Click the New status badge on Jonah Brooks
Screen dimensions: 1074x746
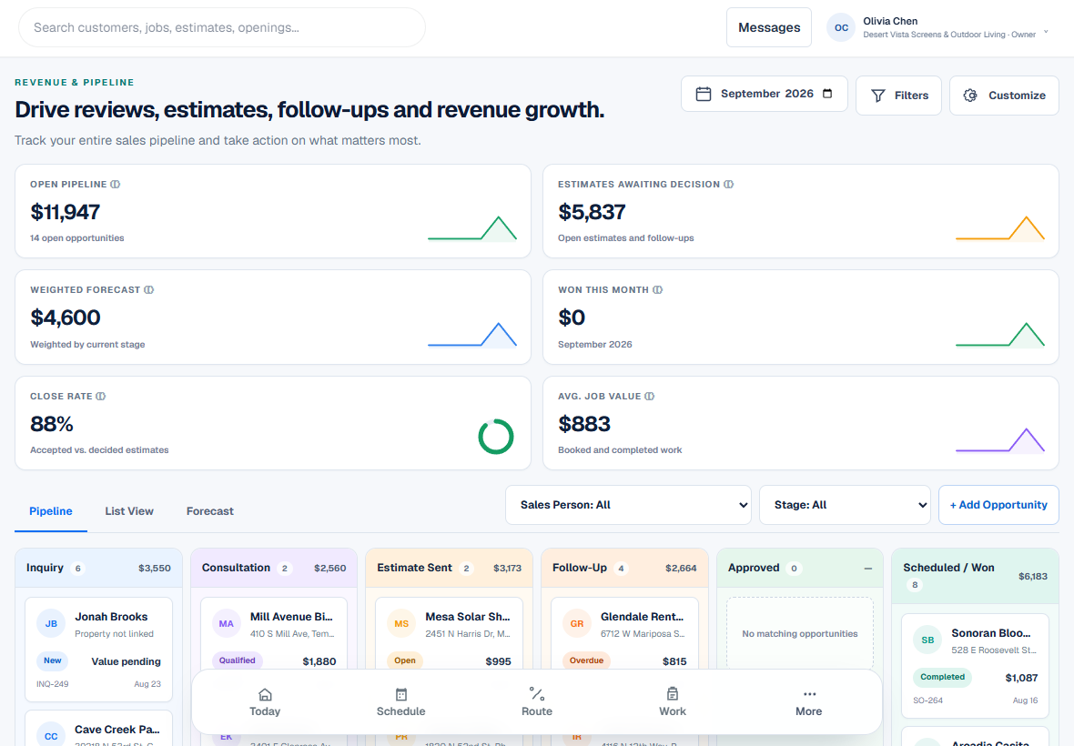coord(53,661)
